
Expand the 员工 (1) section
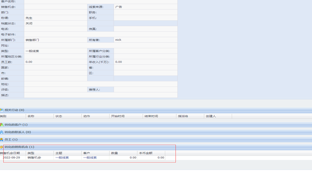point(11,139)
